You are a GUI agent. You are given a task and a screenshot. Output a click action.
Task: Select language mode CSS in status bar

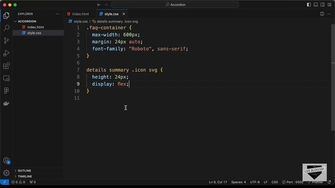274,182
